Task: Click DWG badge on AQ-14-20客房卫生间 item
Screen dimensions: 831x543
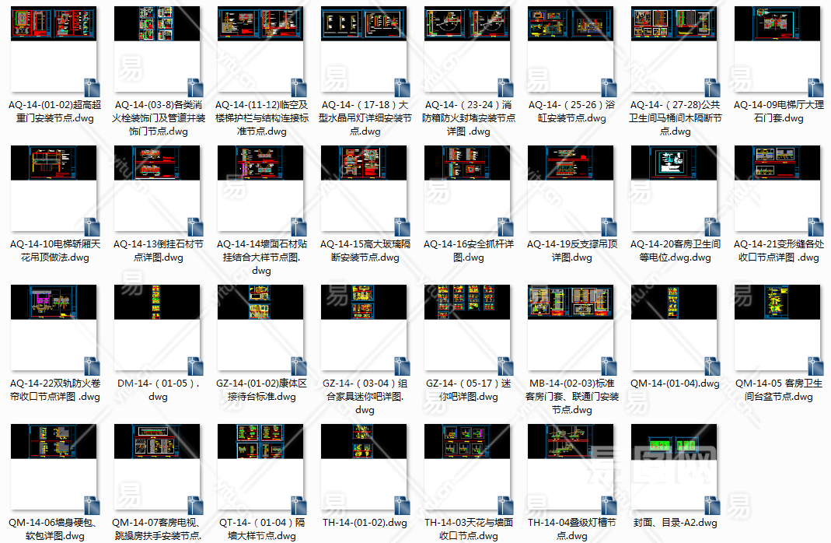Action: click(712, 227)
